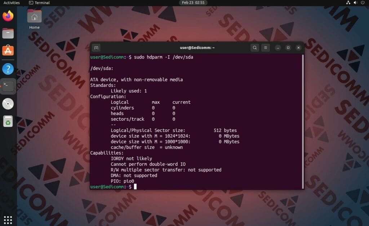Click the network status icon
Viewport: 369px width, 226px height.
pyautogui.click(x=348, y=3)
